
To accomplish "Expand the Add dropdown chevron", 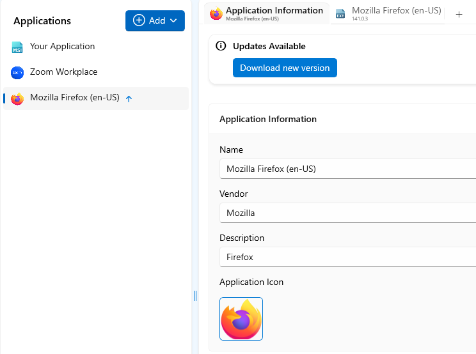I will pyautogui.click(x=173, y=21).
